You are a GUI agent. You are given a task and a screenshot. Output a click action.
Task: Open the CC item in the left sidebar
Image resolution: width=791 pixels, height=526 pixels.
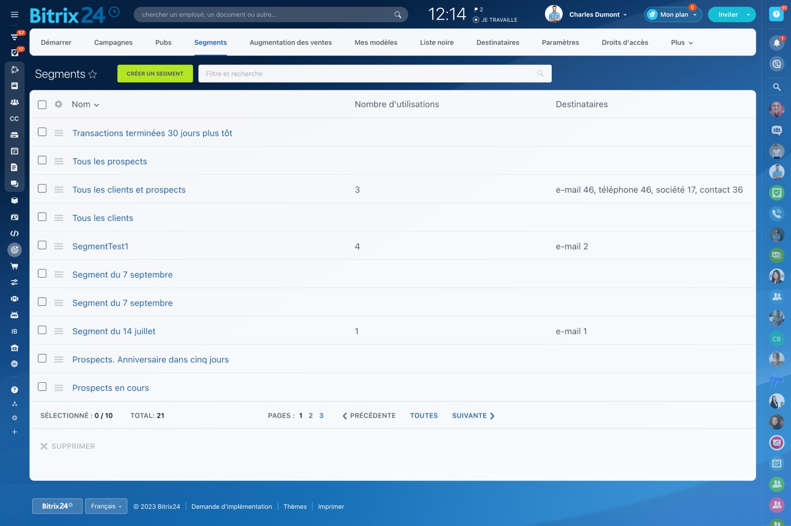click(15, 119)
